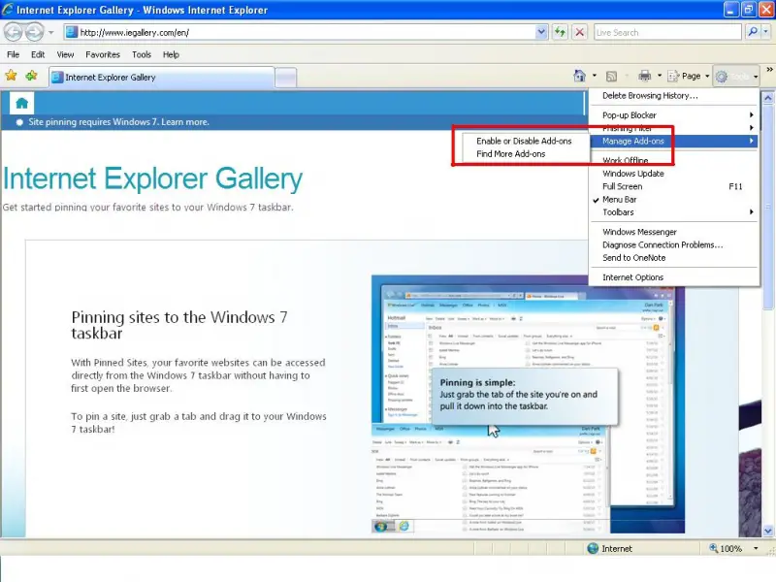Click the Internet Explorer Gallery heading
This screenshot has width=776, height=582.
coord(152,178)
